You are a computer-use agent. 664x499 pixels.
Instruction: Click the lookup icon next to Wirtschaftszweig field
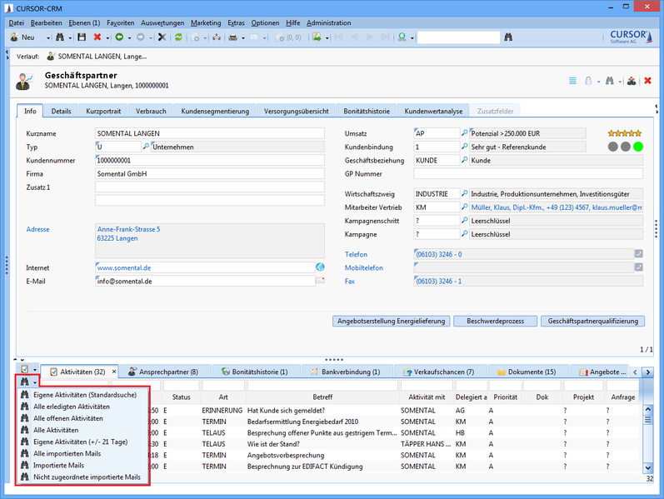464,192
